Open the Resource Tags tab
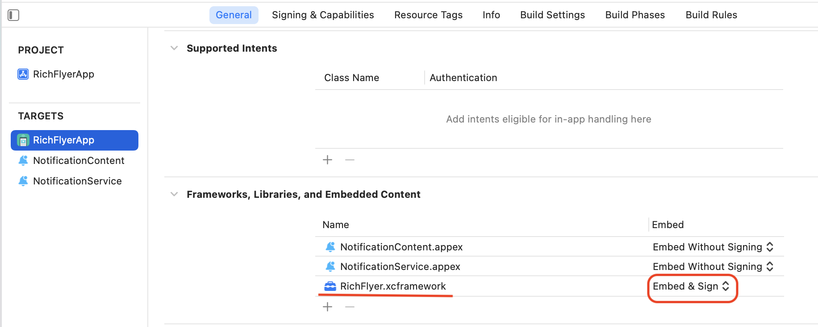The image size is (818, 327). [429, 15]
